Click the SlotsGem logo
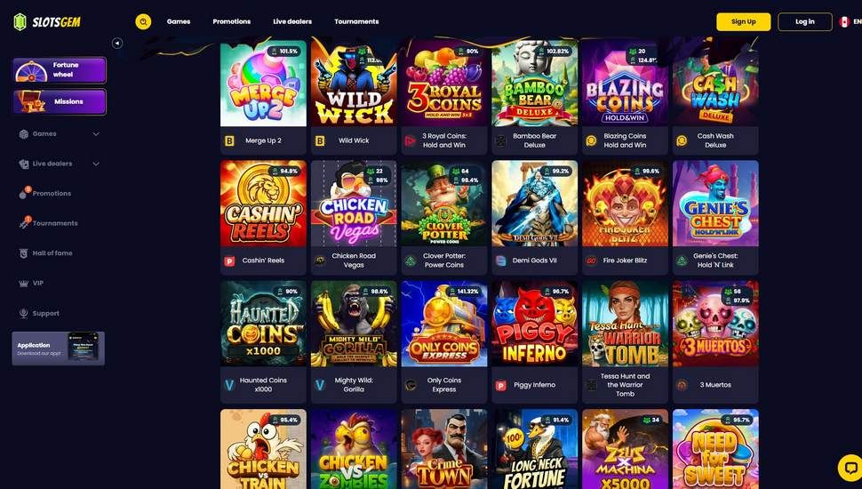862x489 pixels. 47,22
